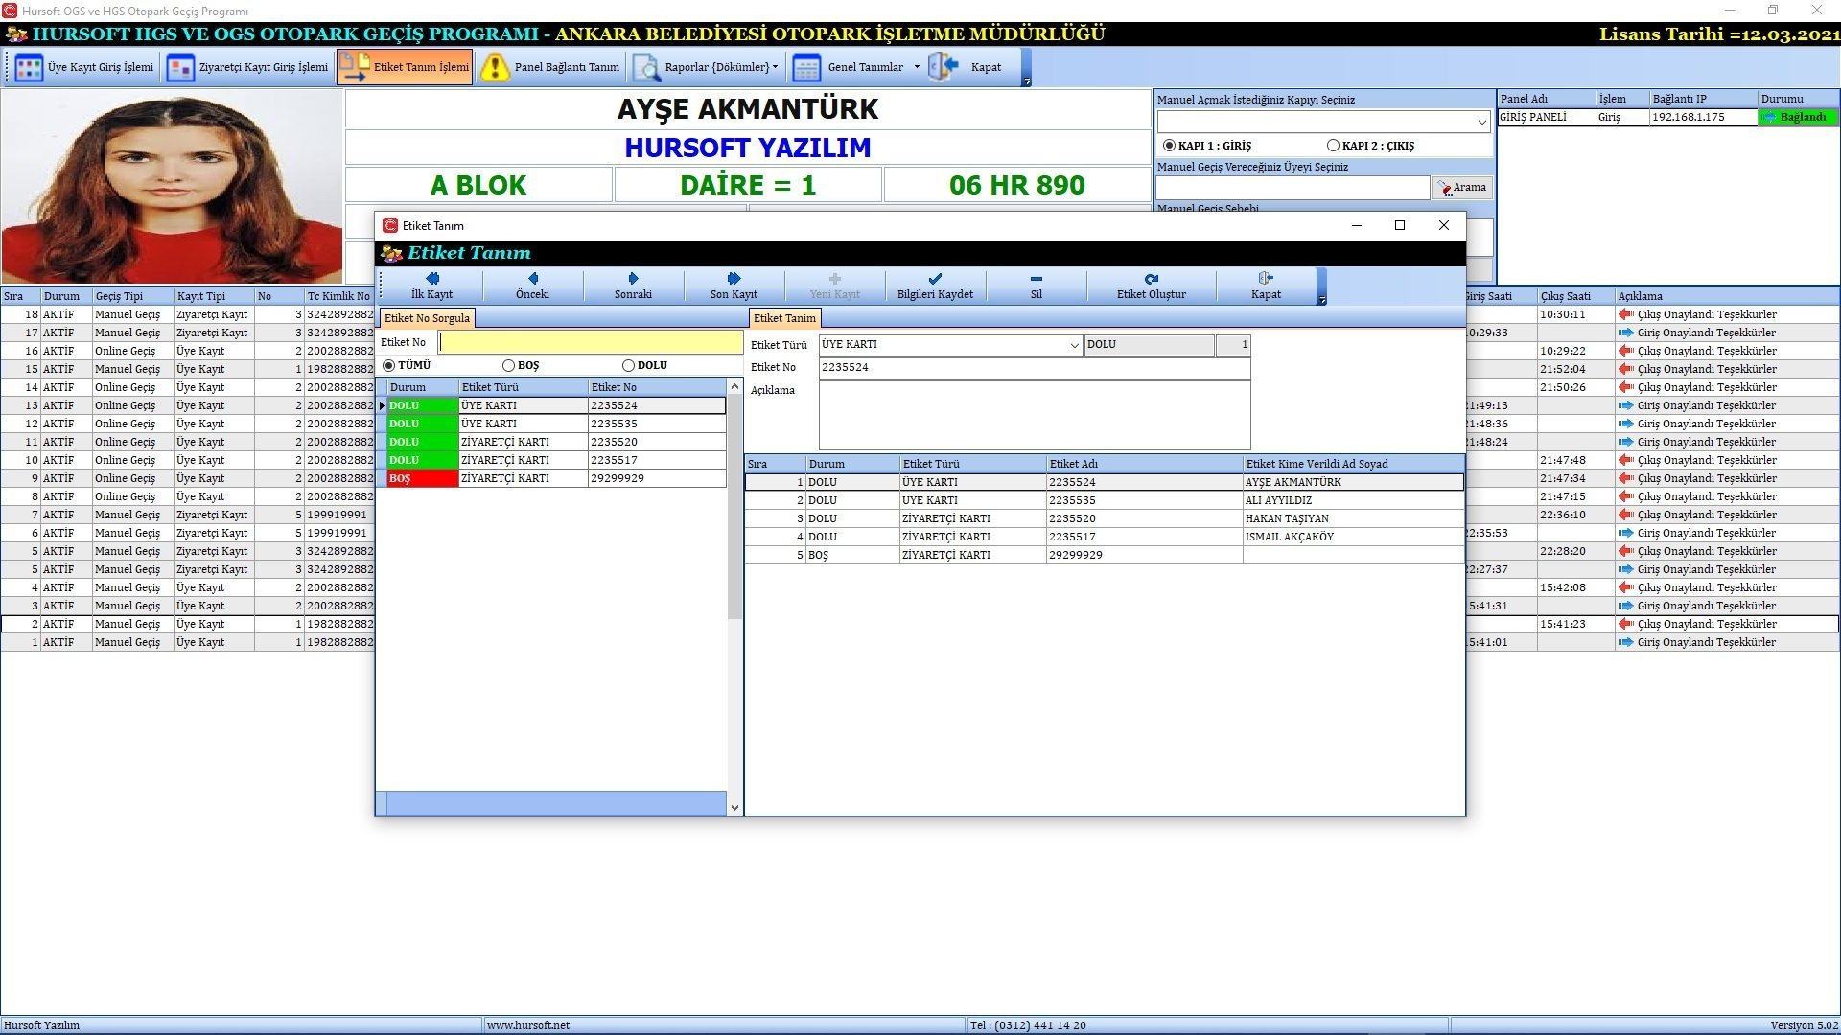
Task: Click the Sil icon to delete tag
Action: click(x=1037, y=285)
